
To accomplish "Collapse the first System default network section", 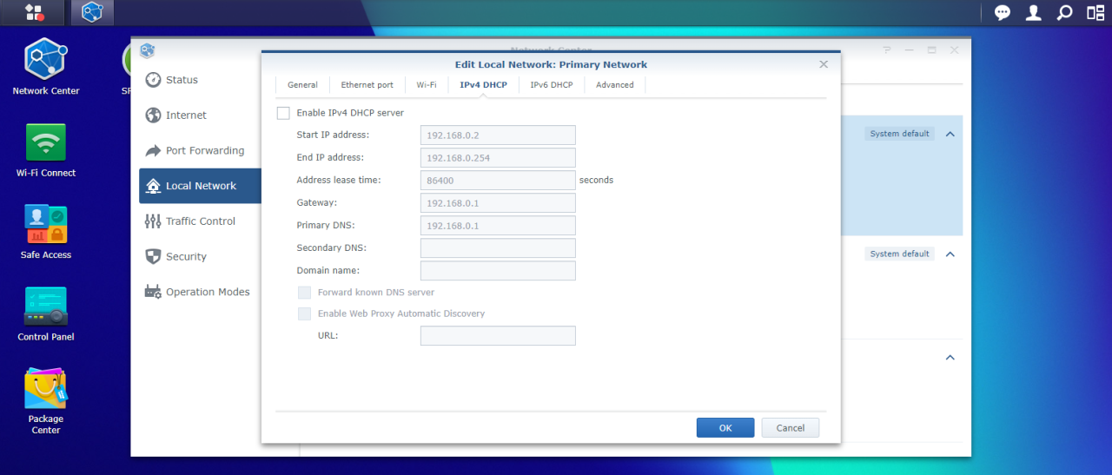I will pyautogui.click(x=950, y=135).
